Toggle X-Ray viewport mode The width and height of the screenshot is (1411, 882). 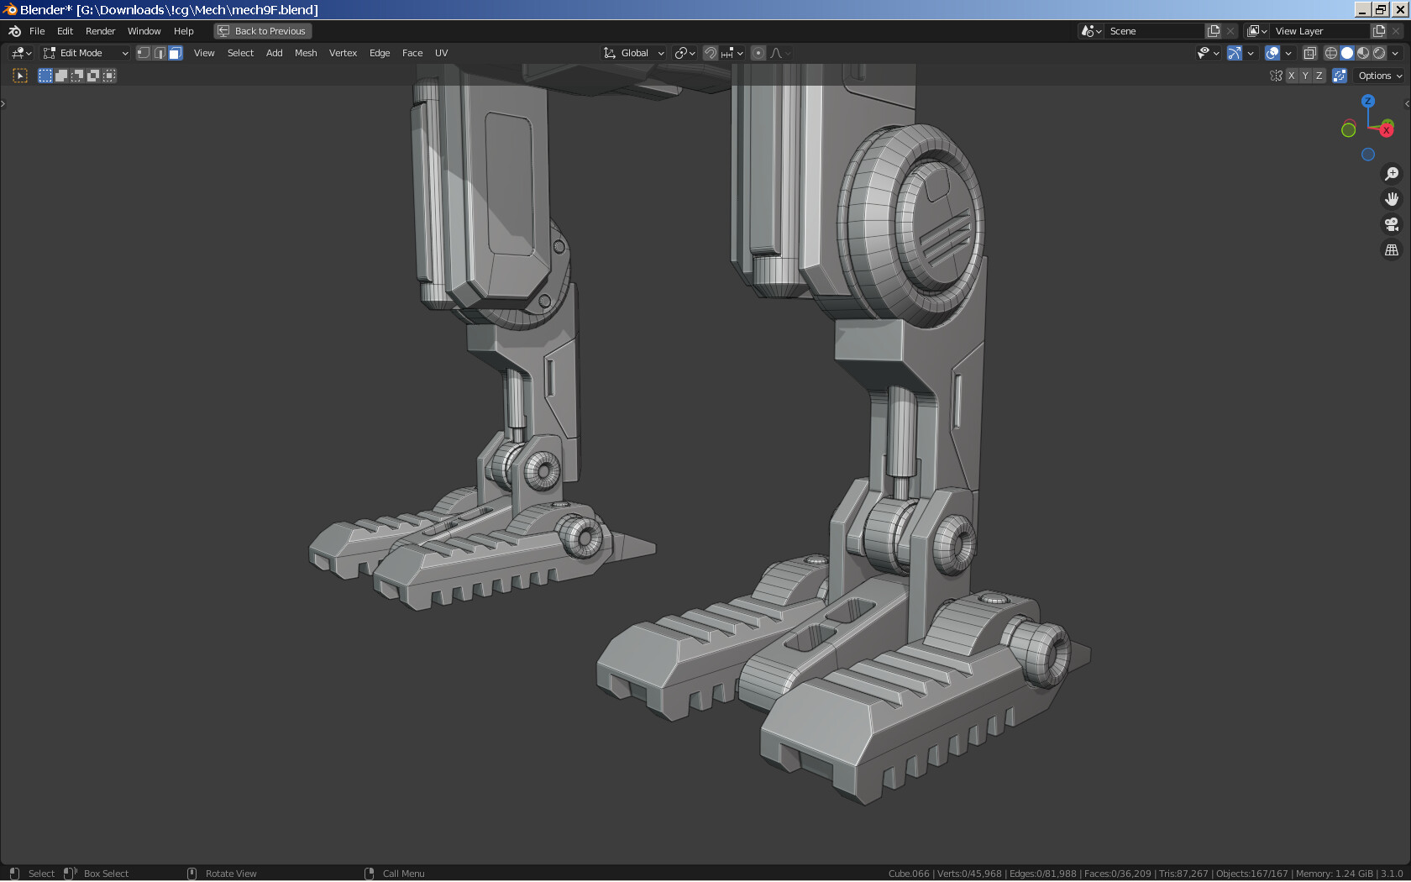(1309, 53)
